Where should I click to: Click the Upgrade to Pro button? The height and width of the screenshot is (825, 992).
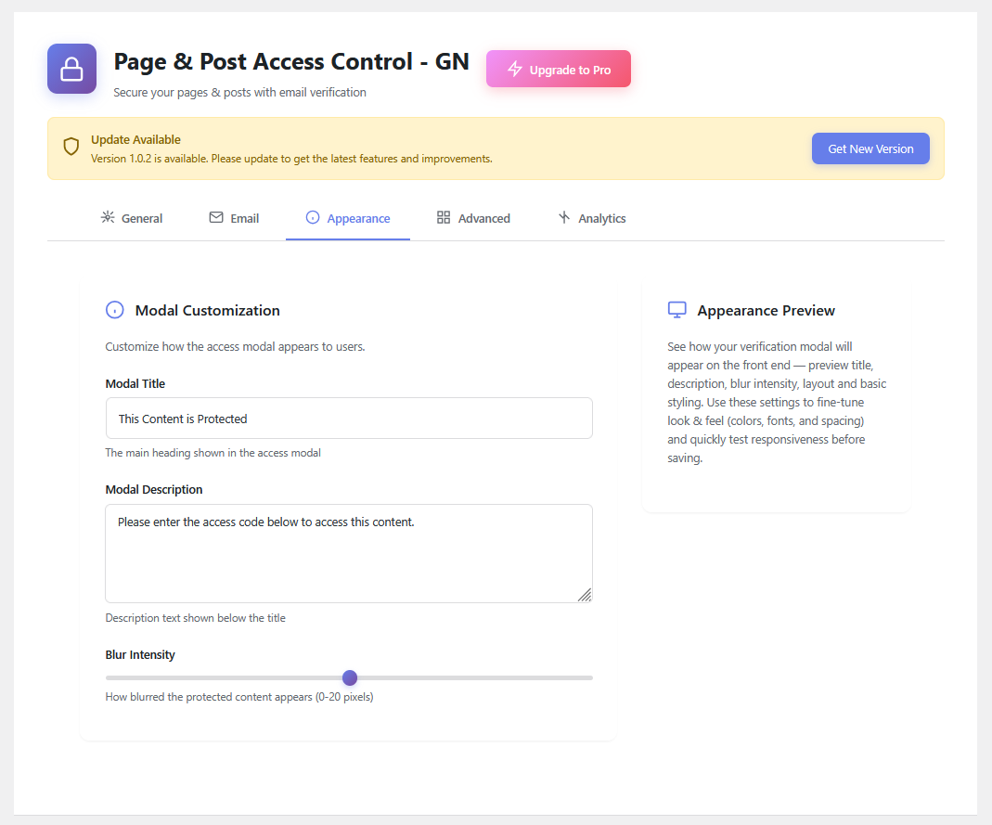pyautogui.click(x=558, y=68)
